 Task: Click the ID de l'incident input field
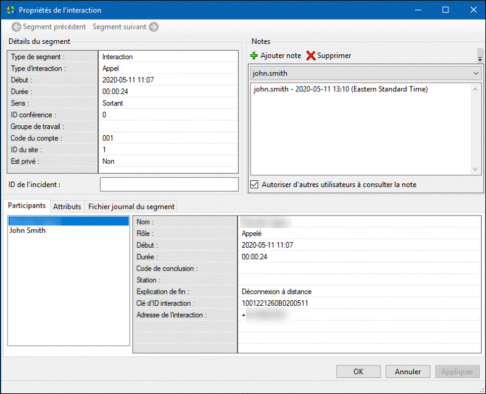(168, 184)
